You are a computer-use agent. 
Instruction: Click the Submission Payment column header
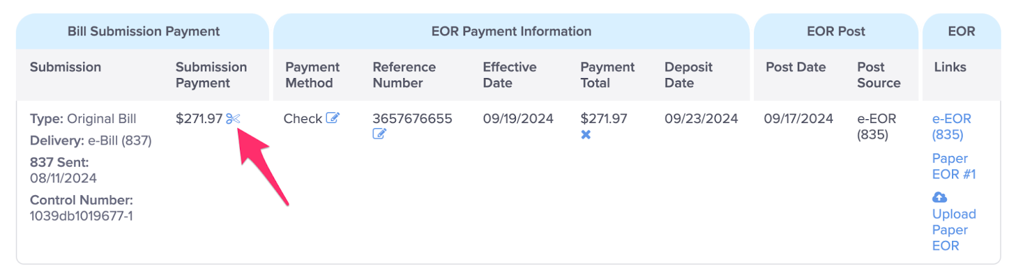[x=211, y=75]
